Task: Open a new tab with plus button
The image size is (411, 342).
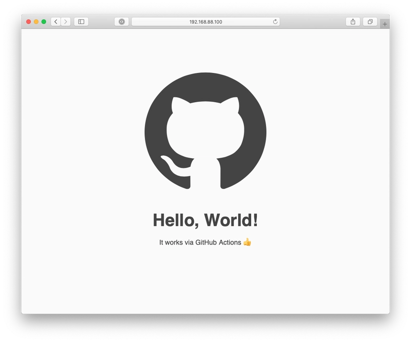Action: coord(385,24)
